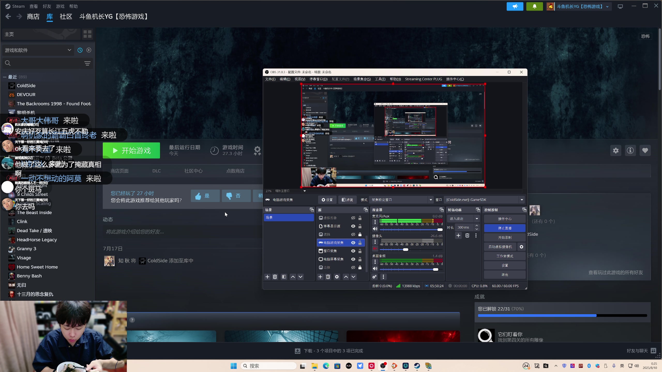Image resolution: width=662 pixels, height=372 pixels.
Task: Open the 模式 capture mode dropdown
Action: [x=401, y=200]
